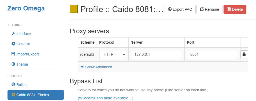Click the lock icon for proxy authentication

pos(244,54)
